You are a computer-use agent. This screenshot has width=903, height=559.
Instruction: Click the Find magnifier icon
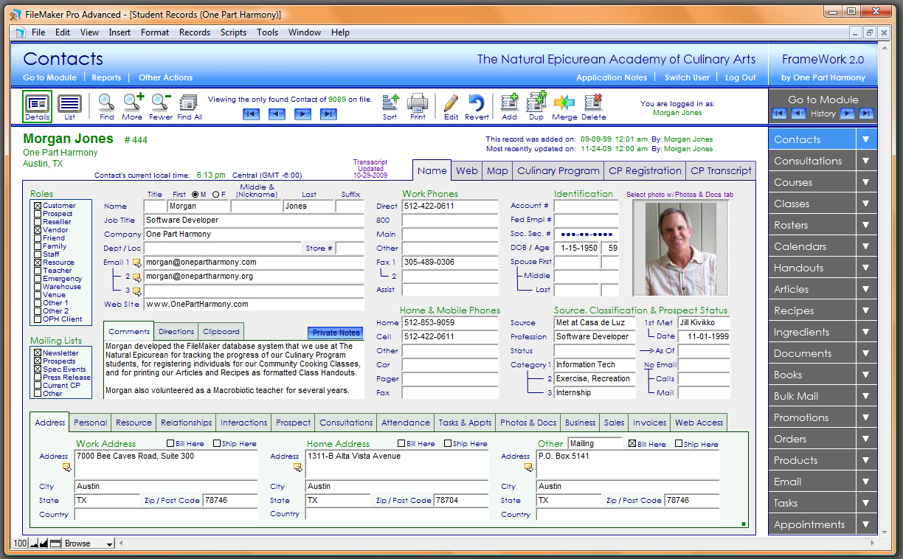pyautogui.click(x=106, y=103)
